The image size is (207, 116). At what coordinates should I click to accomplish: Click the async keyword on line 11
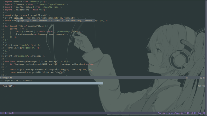click(14, 29)
